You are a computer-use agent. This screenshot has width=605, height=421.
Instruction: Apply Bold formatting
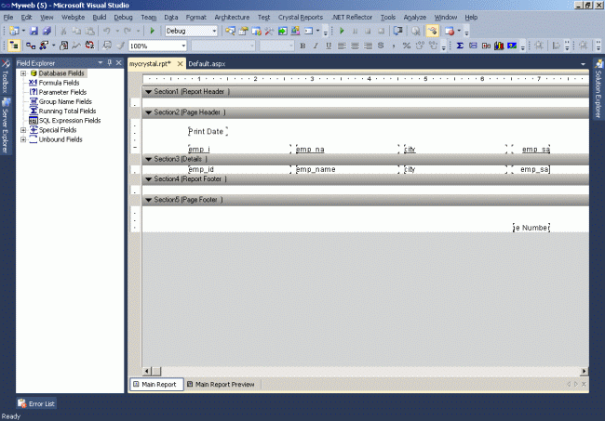click(x=302, y=46)
